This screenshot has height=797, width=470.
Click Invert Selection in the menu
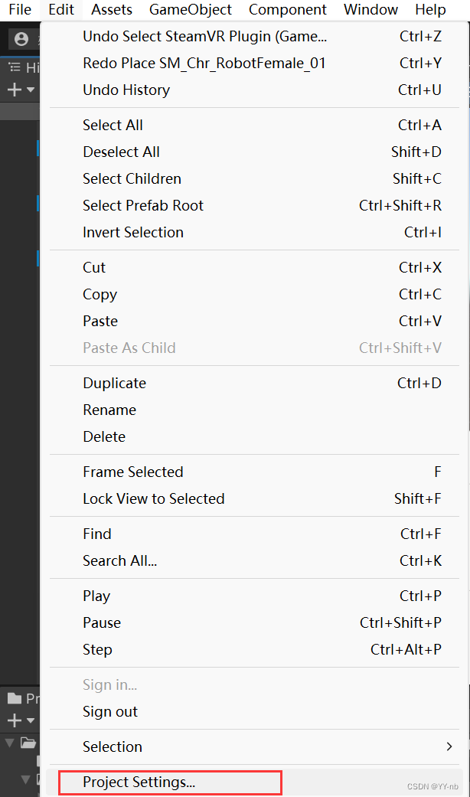[133, 232]
